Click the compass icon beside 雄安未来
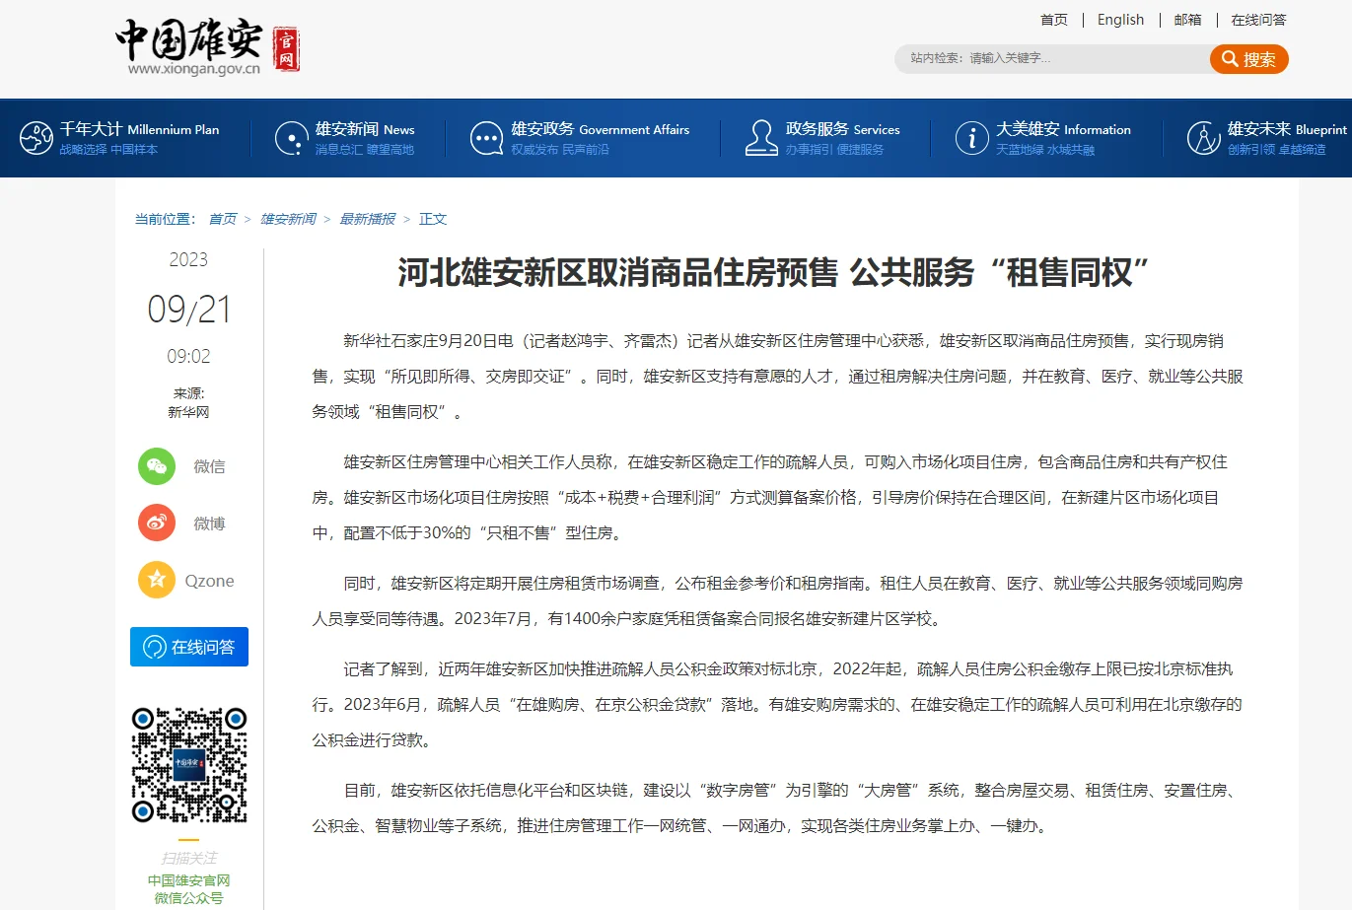The width and height of the screenshot is (1352, 910). 1204,138
